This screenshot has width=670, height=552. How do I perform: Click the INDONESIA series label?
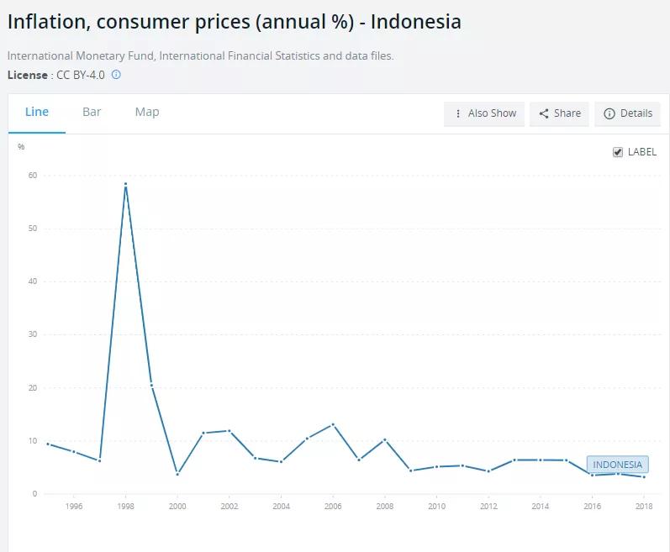tap(617, 465)
